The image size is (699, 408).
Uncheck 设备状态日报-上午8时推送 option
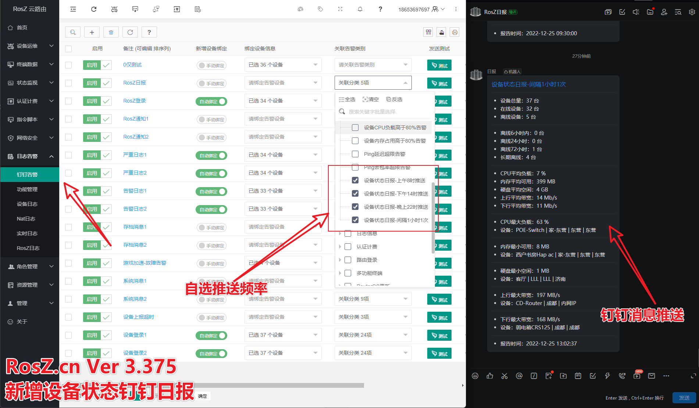pos(355,180)
